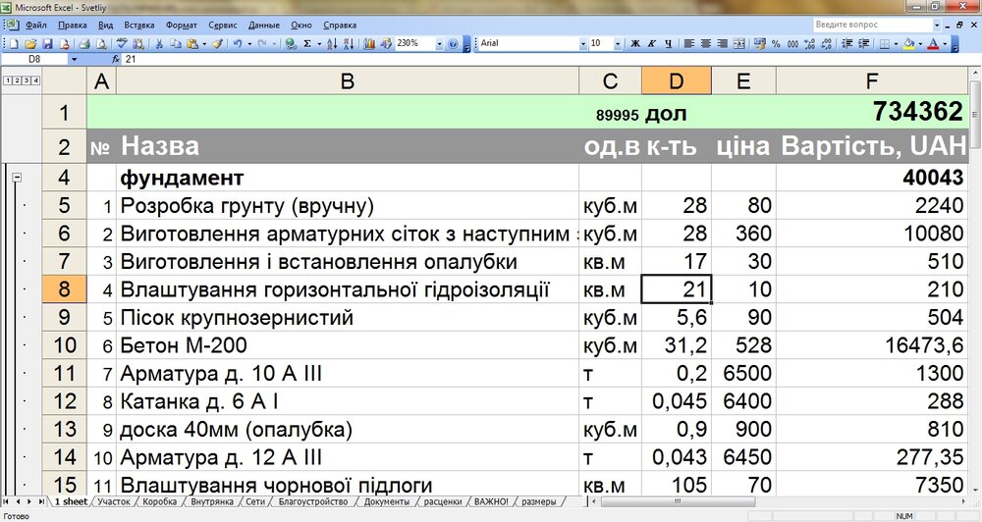Toggle underline formatting (Ч)
The height and width of the screenshot is (522, 982).
tap(668, 44)
